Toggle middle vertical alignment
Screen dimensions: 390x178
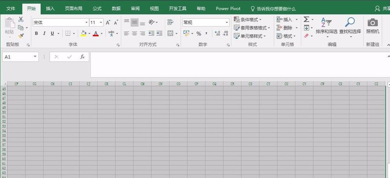pyautogui.click(x=134, y=23)
